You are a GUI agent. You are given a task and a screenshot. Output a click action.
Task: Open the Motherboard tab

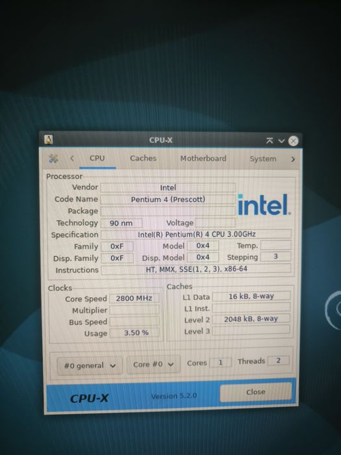click(203, 159)
